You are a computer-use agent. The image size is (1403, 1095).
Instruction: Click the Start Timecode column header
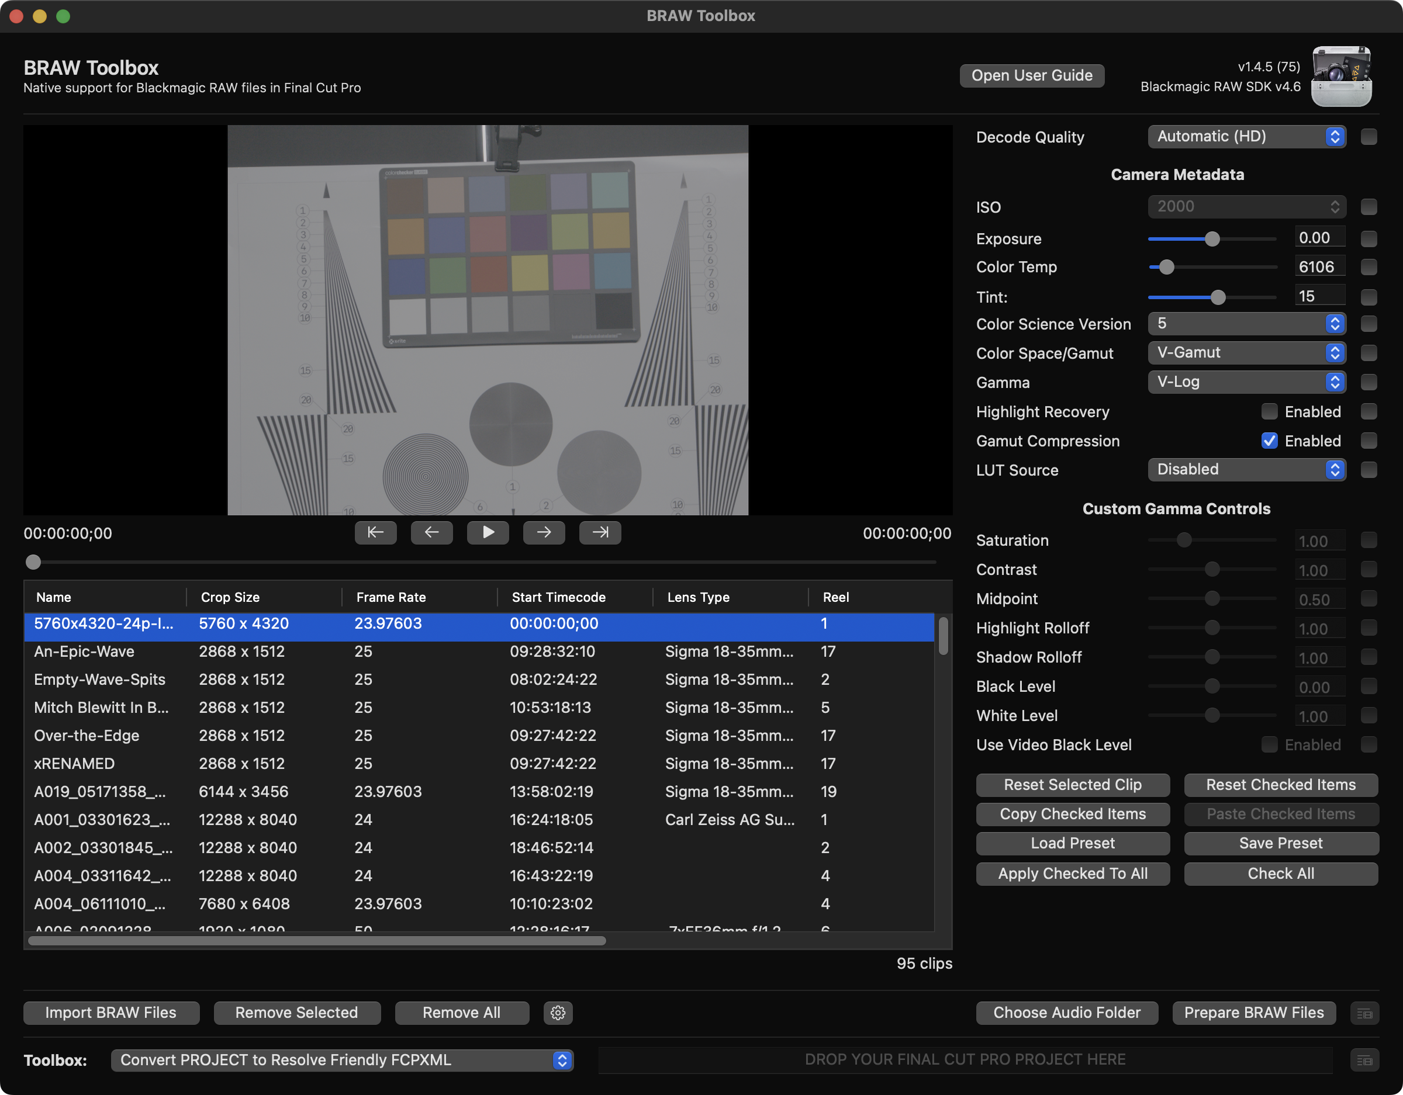tap(558, 597)
